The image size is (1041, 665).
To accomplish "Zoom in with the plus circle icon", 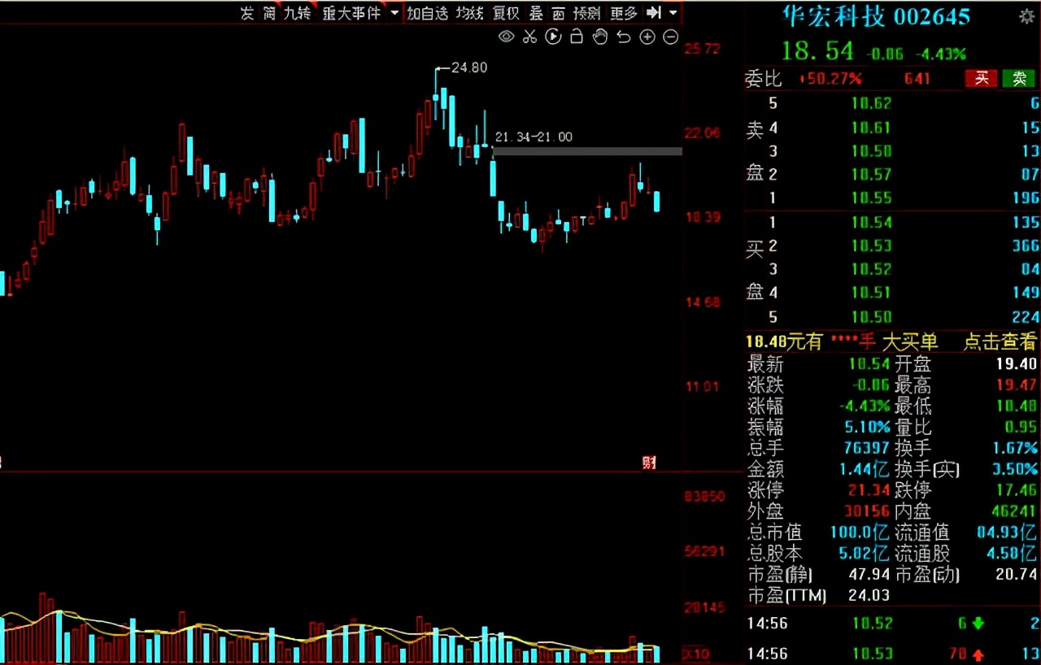I will point(647,37).
